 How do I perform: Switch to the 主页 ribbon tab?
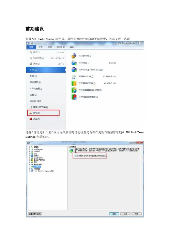coord(41,47)
